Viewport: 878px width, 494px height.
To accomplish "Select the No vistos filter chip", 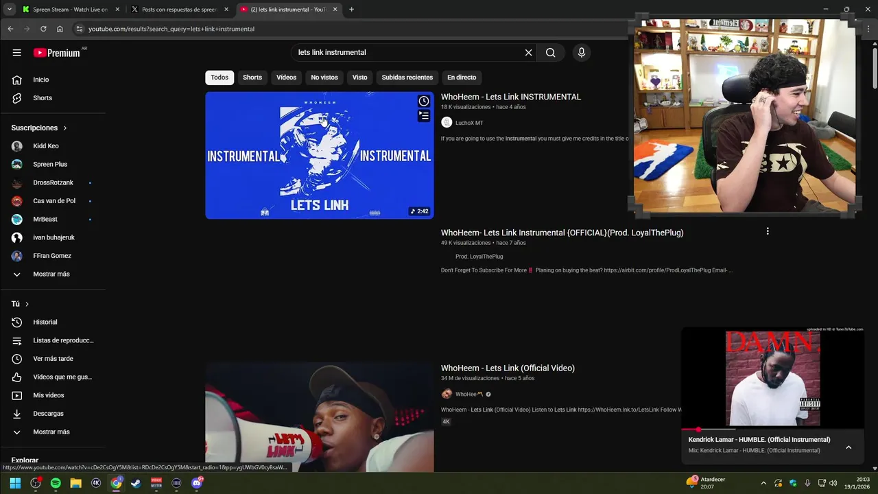I will coord(324,78).
